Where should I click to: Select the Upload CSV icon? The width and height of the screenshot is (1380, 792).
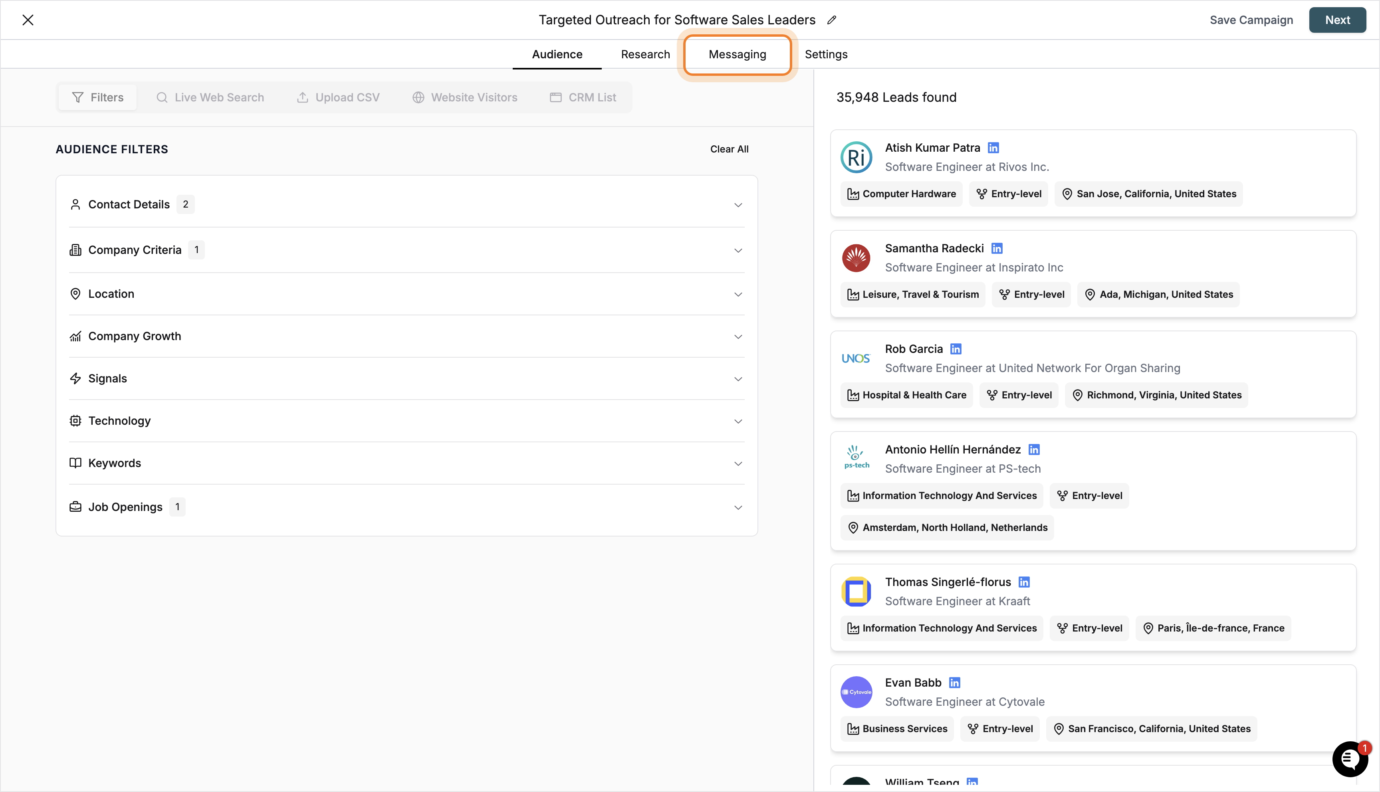click(x=303, y=97)
